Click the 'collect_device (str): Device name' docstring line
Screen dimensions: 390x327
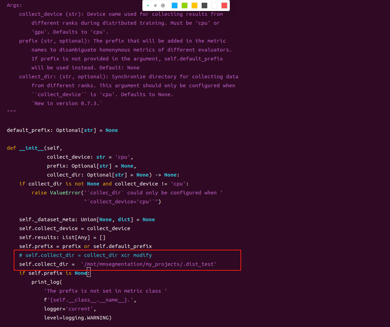click(121, 14)
